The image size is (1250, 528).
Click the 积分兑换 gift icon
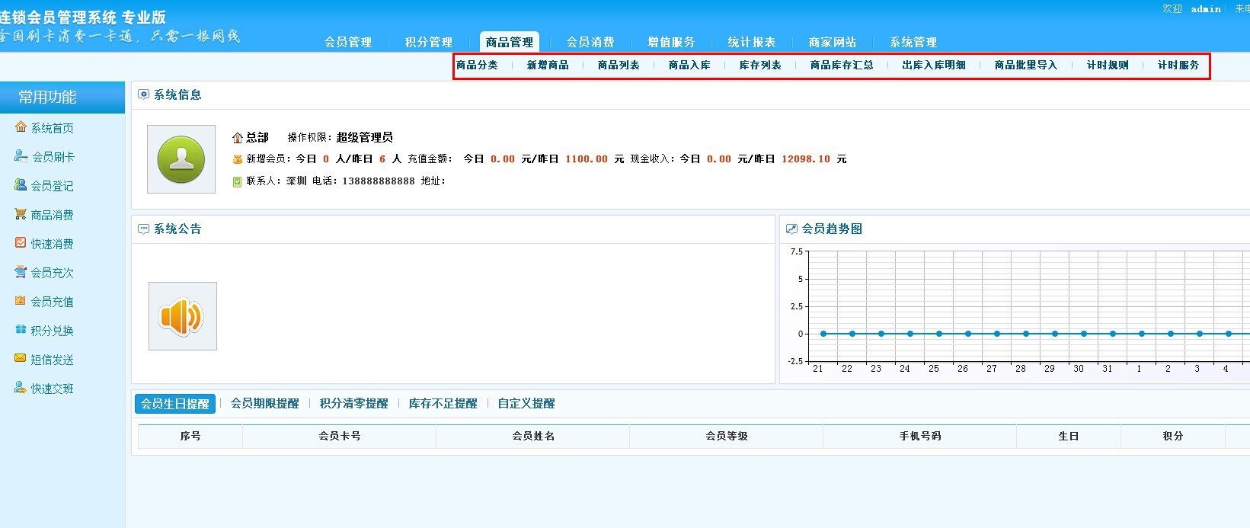21,330
